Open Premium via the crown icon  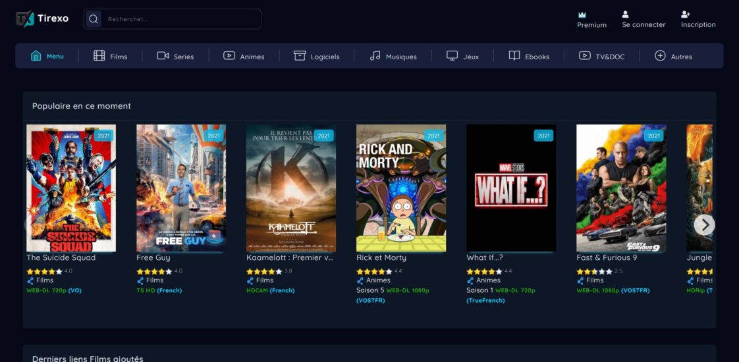coord(582,14)
